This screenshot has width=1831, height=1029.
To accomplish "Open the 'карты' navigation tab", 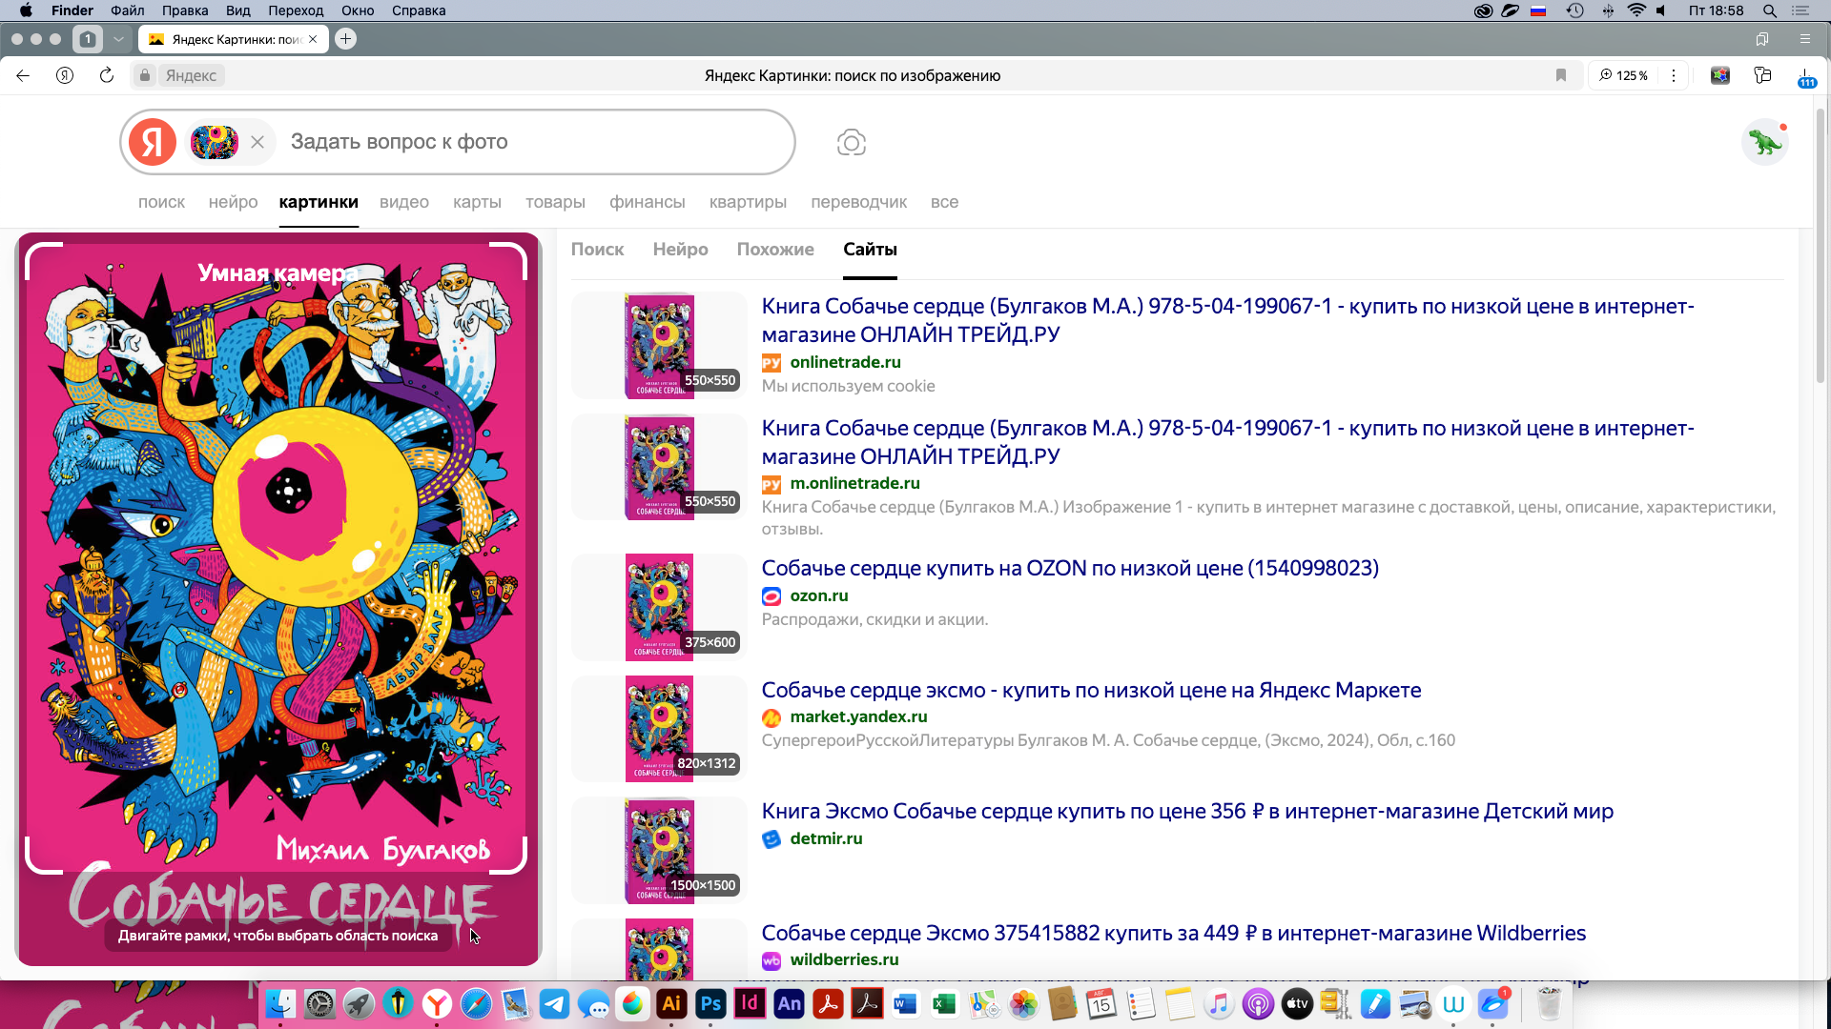I will (477, 202).
